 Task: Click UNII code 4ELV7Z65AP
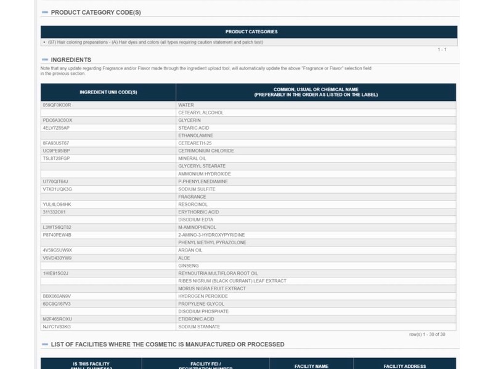click(56, 128)
